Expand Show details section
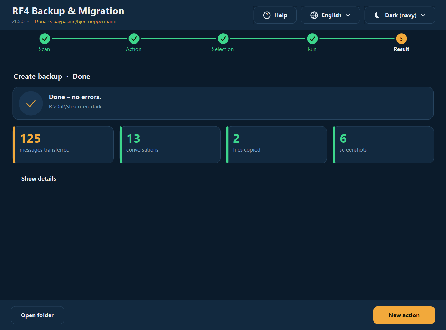The height and width of the screenshot is (330, 446). click(39, 178)
